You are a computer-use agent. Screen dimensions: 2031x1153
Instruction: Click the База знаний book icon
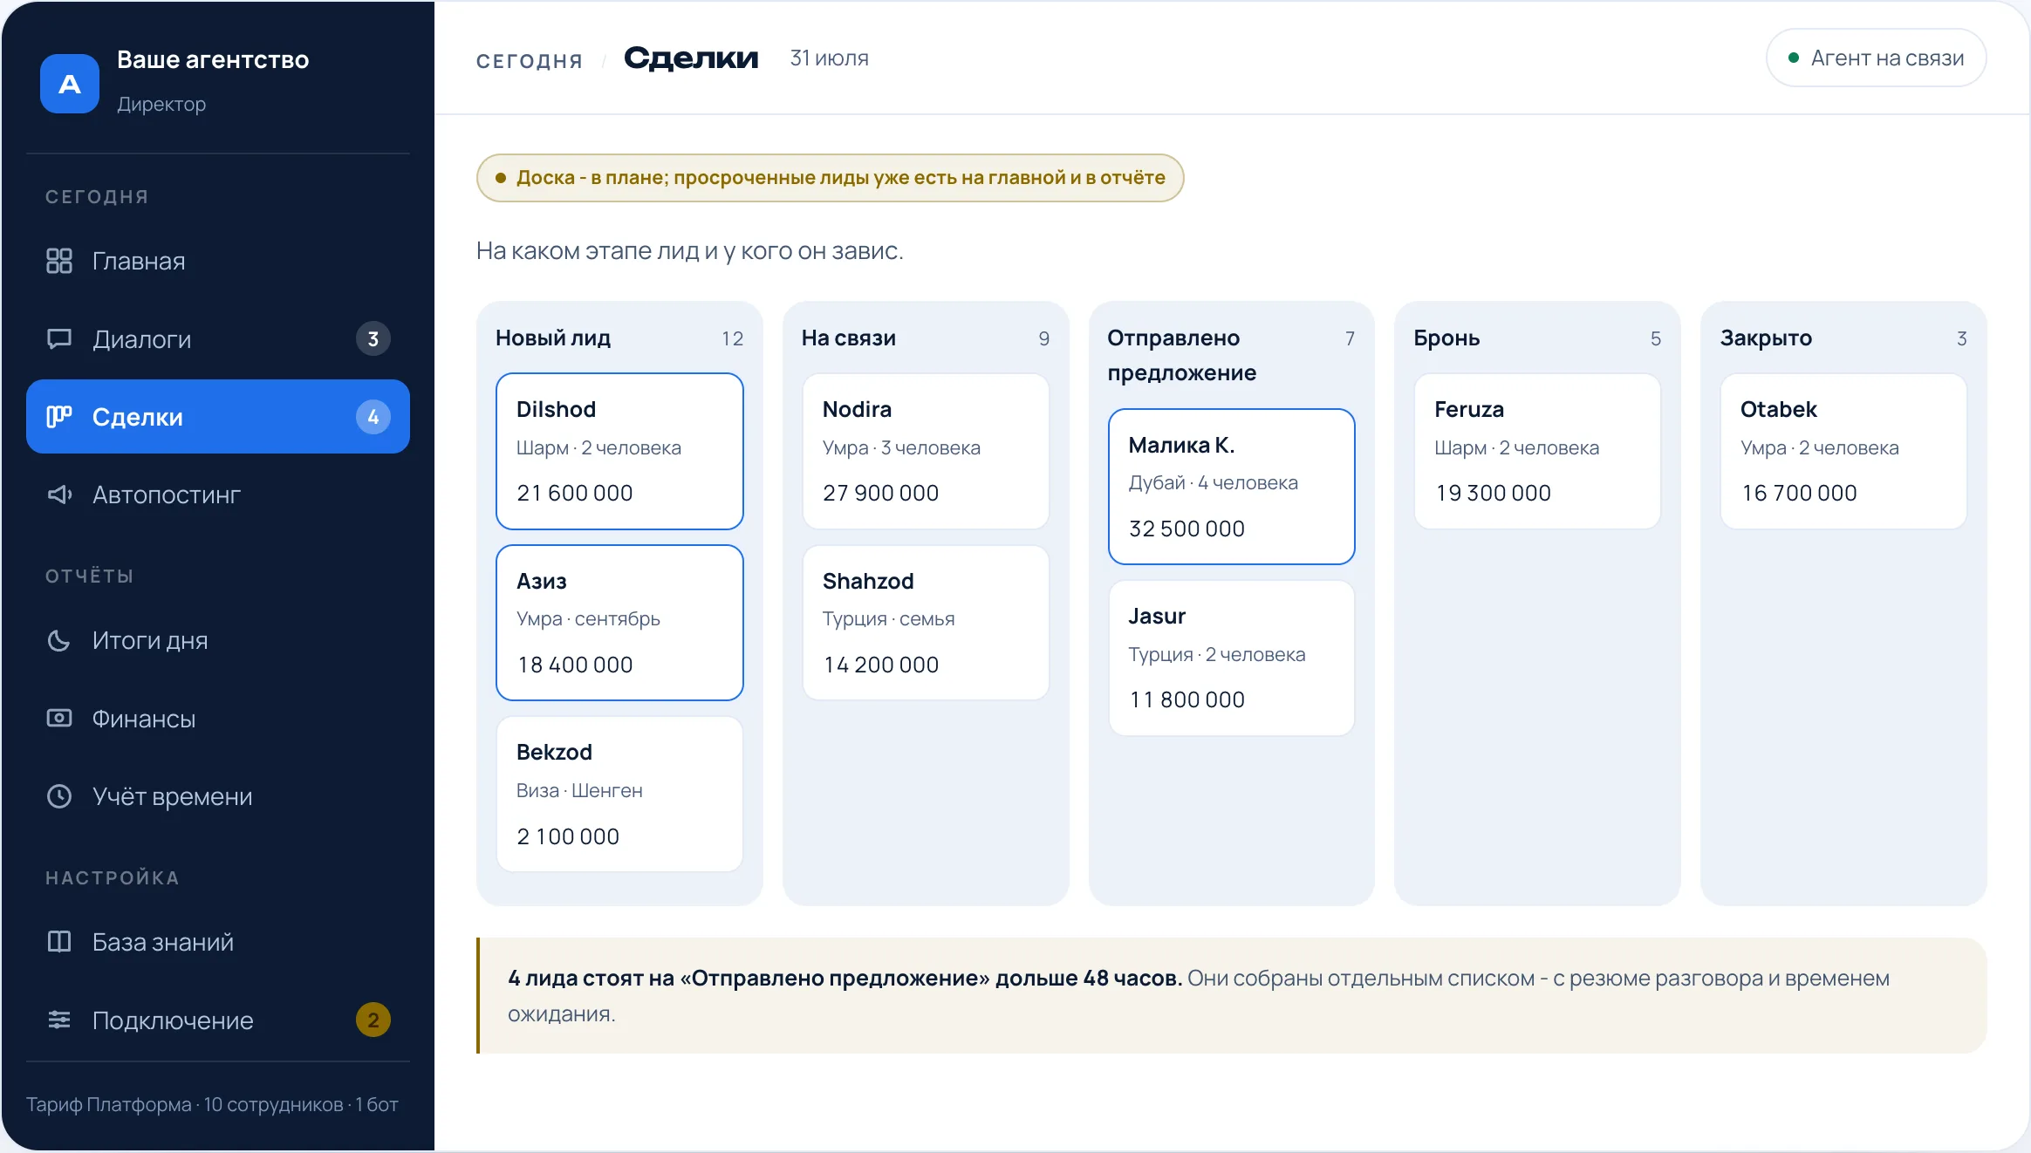point(59,942)
